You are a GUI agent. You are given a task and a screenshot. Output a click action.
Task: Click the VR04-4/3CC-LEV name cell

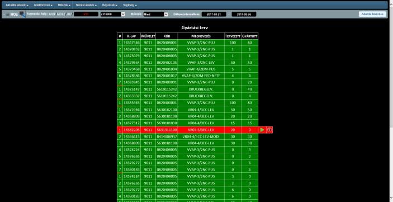tap(201, 110)
